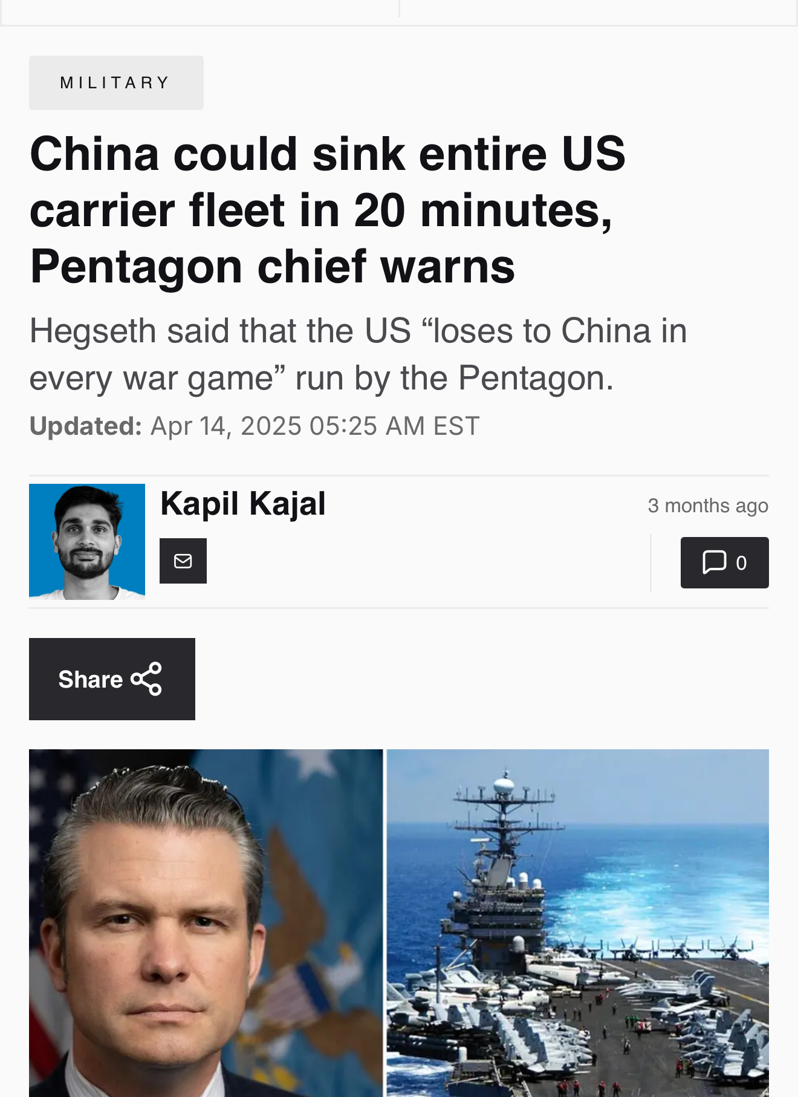Tap the share network icon
This screenshot has width=798, height=1097.
(146, 679)
